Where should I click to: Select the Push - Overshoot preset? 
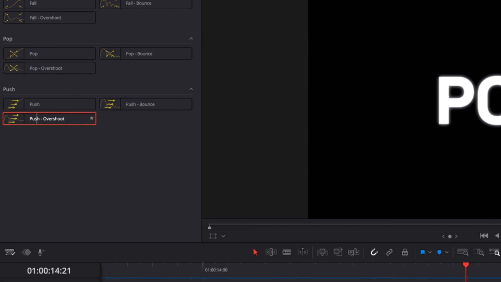49,119
